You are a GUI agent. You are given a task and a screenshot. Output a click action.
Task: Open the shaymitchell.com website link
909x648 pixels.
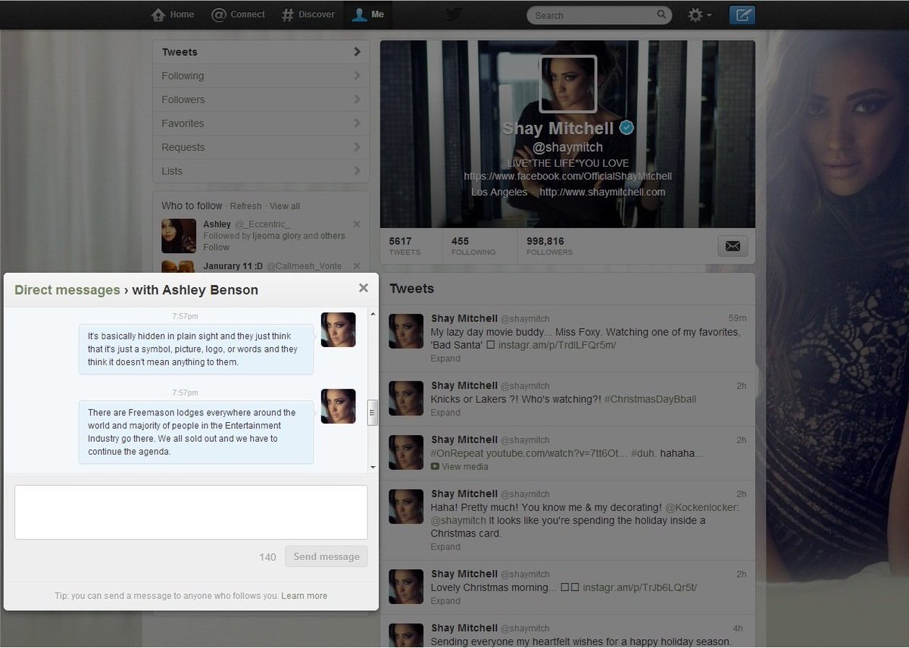[x=602, y=192]
